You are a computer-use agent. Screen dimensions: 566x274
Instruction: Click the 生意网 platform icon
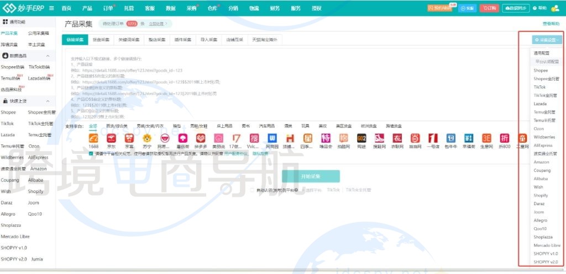(486, 138)
